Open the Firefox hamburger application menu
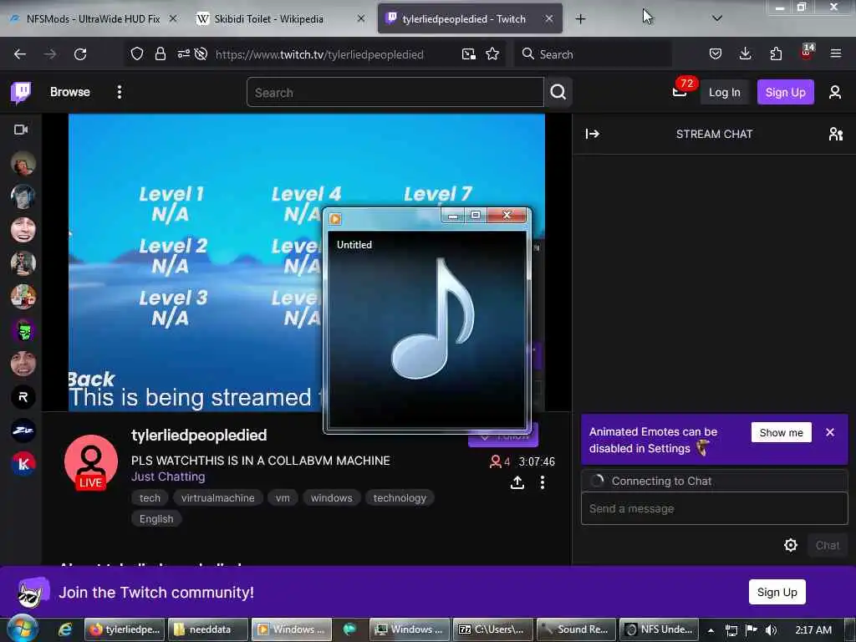Screen dimensions: 856x642 [836, 53]
